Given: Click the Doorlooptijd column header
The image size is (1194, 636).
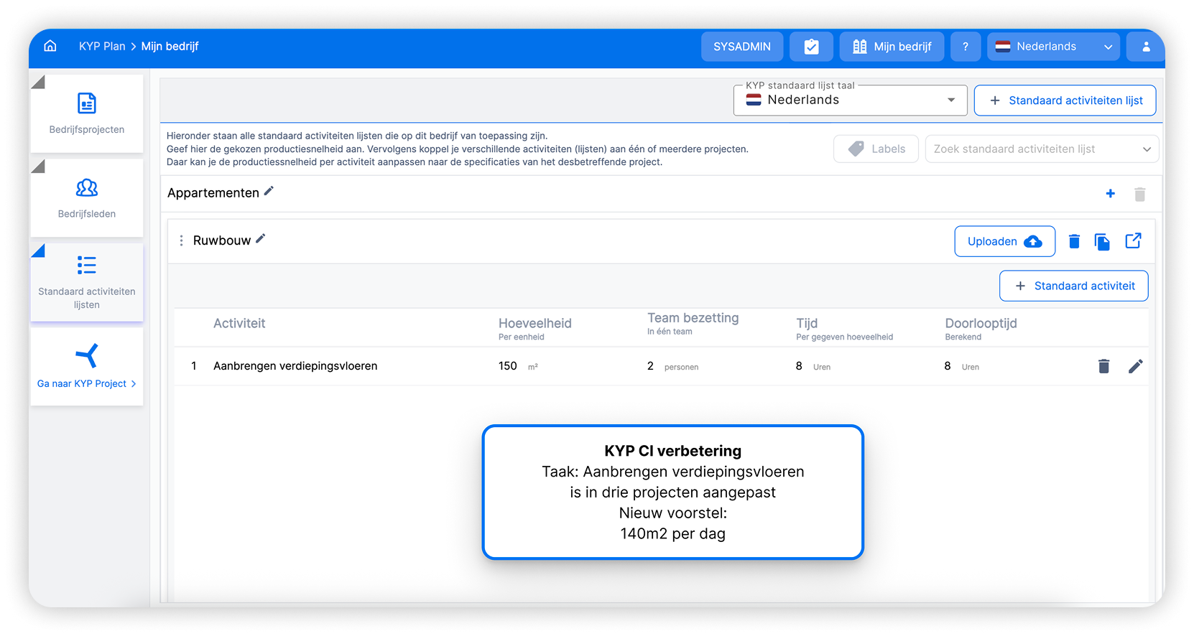Looking at the screenshot, I should (x=981, y=324).
